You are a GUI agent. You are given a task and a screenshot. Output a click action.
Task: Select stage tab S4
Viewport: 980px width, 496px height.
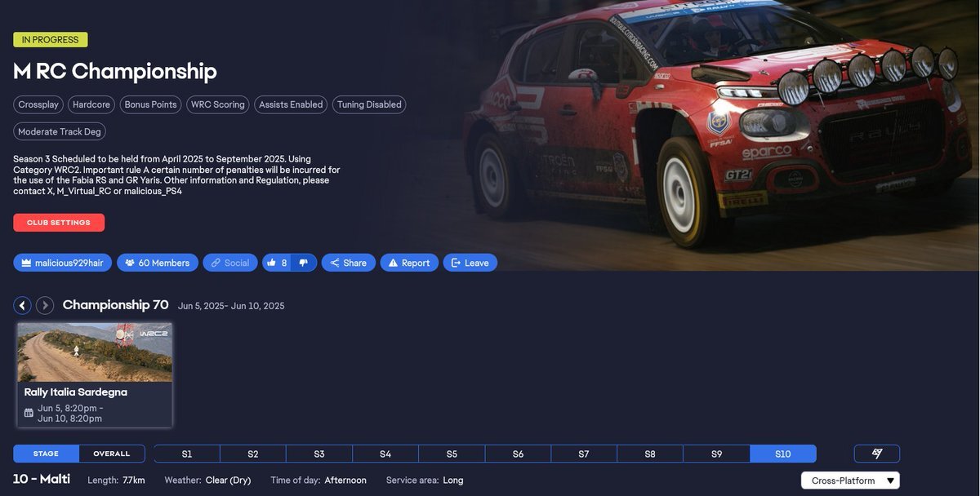tap(385, 454)
